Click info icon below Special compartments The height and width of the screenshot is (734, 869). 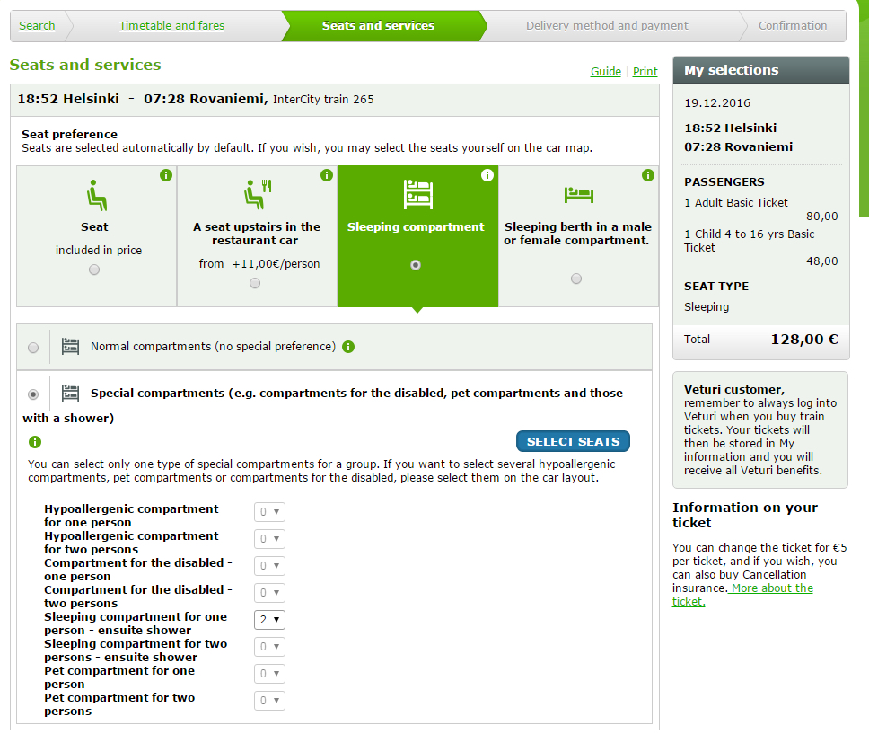[35, 442]
